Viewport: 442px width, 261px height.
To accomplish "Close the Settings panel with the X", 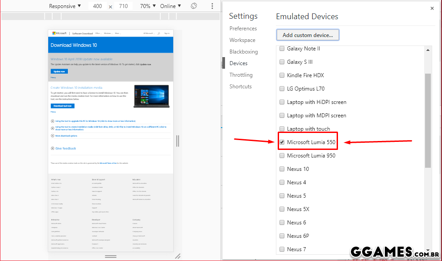I will [432, 8].
